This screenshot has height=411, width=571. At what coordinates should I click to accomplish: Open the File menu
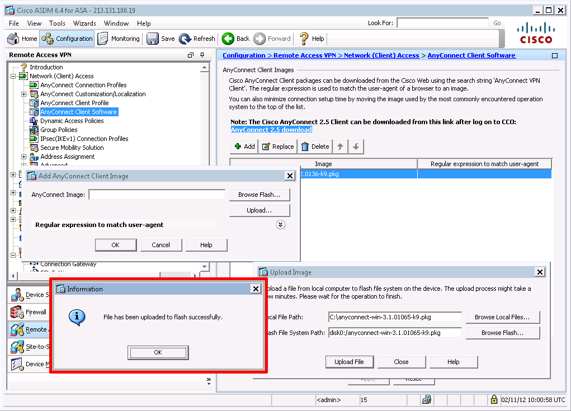click(x=14, y=23)
